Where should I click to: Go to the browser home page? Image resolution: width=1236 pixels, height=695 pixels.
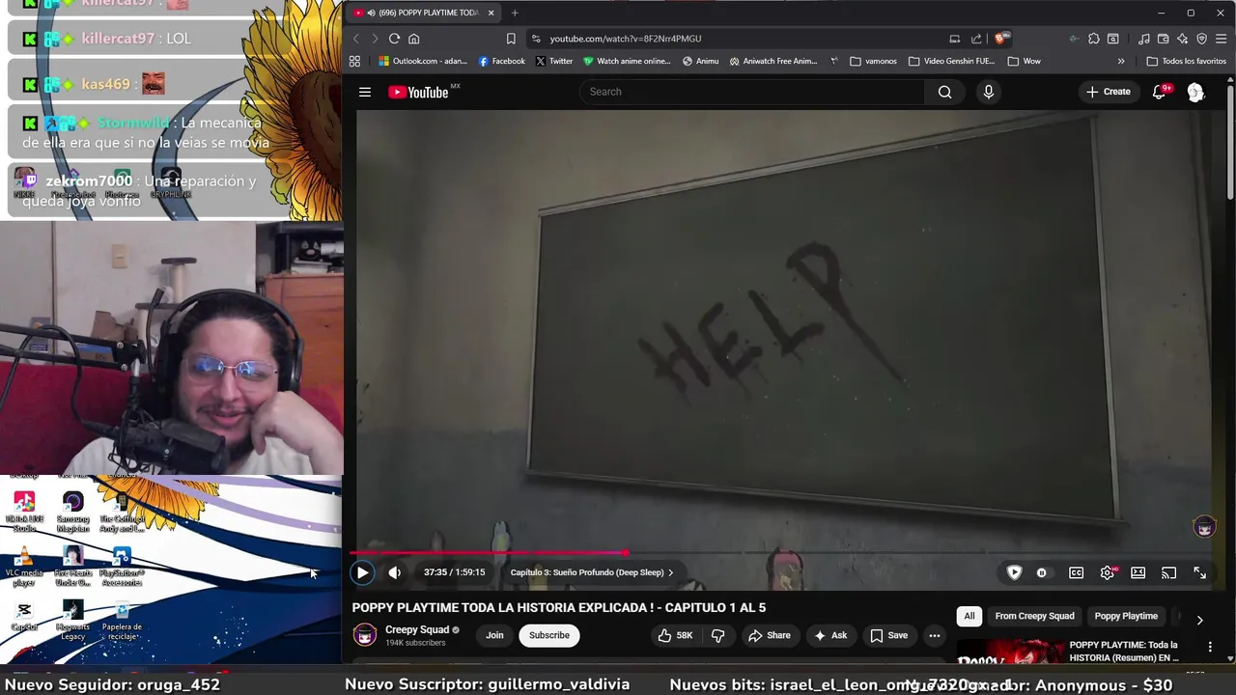413,39
